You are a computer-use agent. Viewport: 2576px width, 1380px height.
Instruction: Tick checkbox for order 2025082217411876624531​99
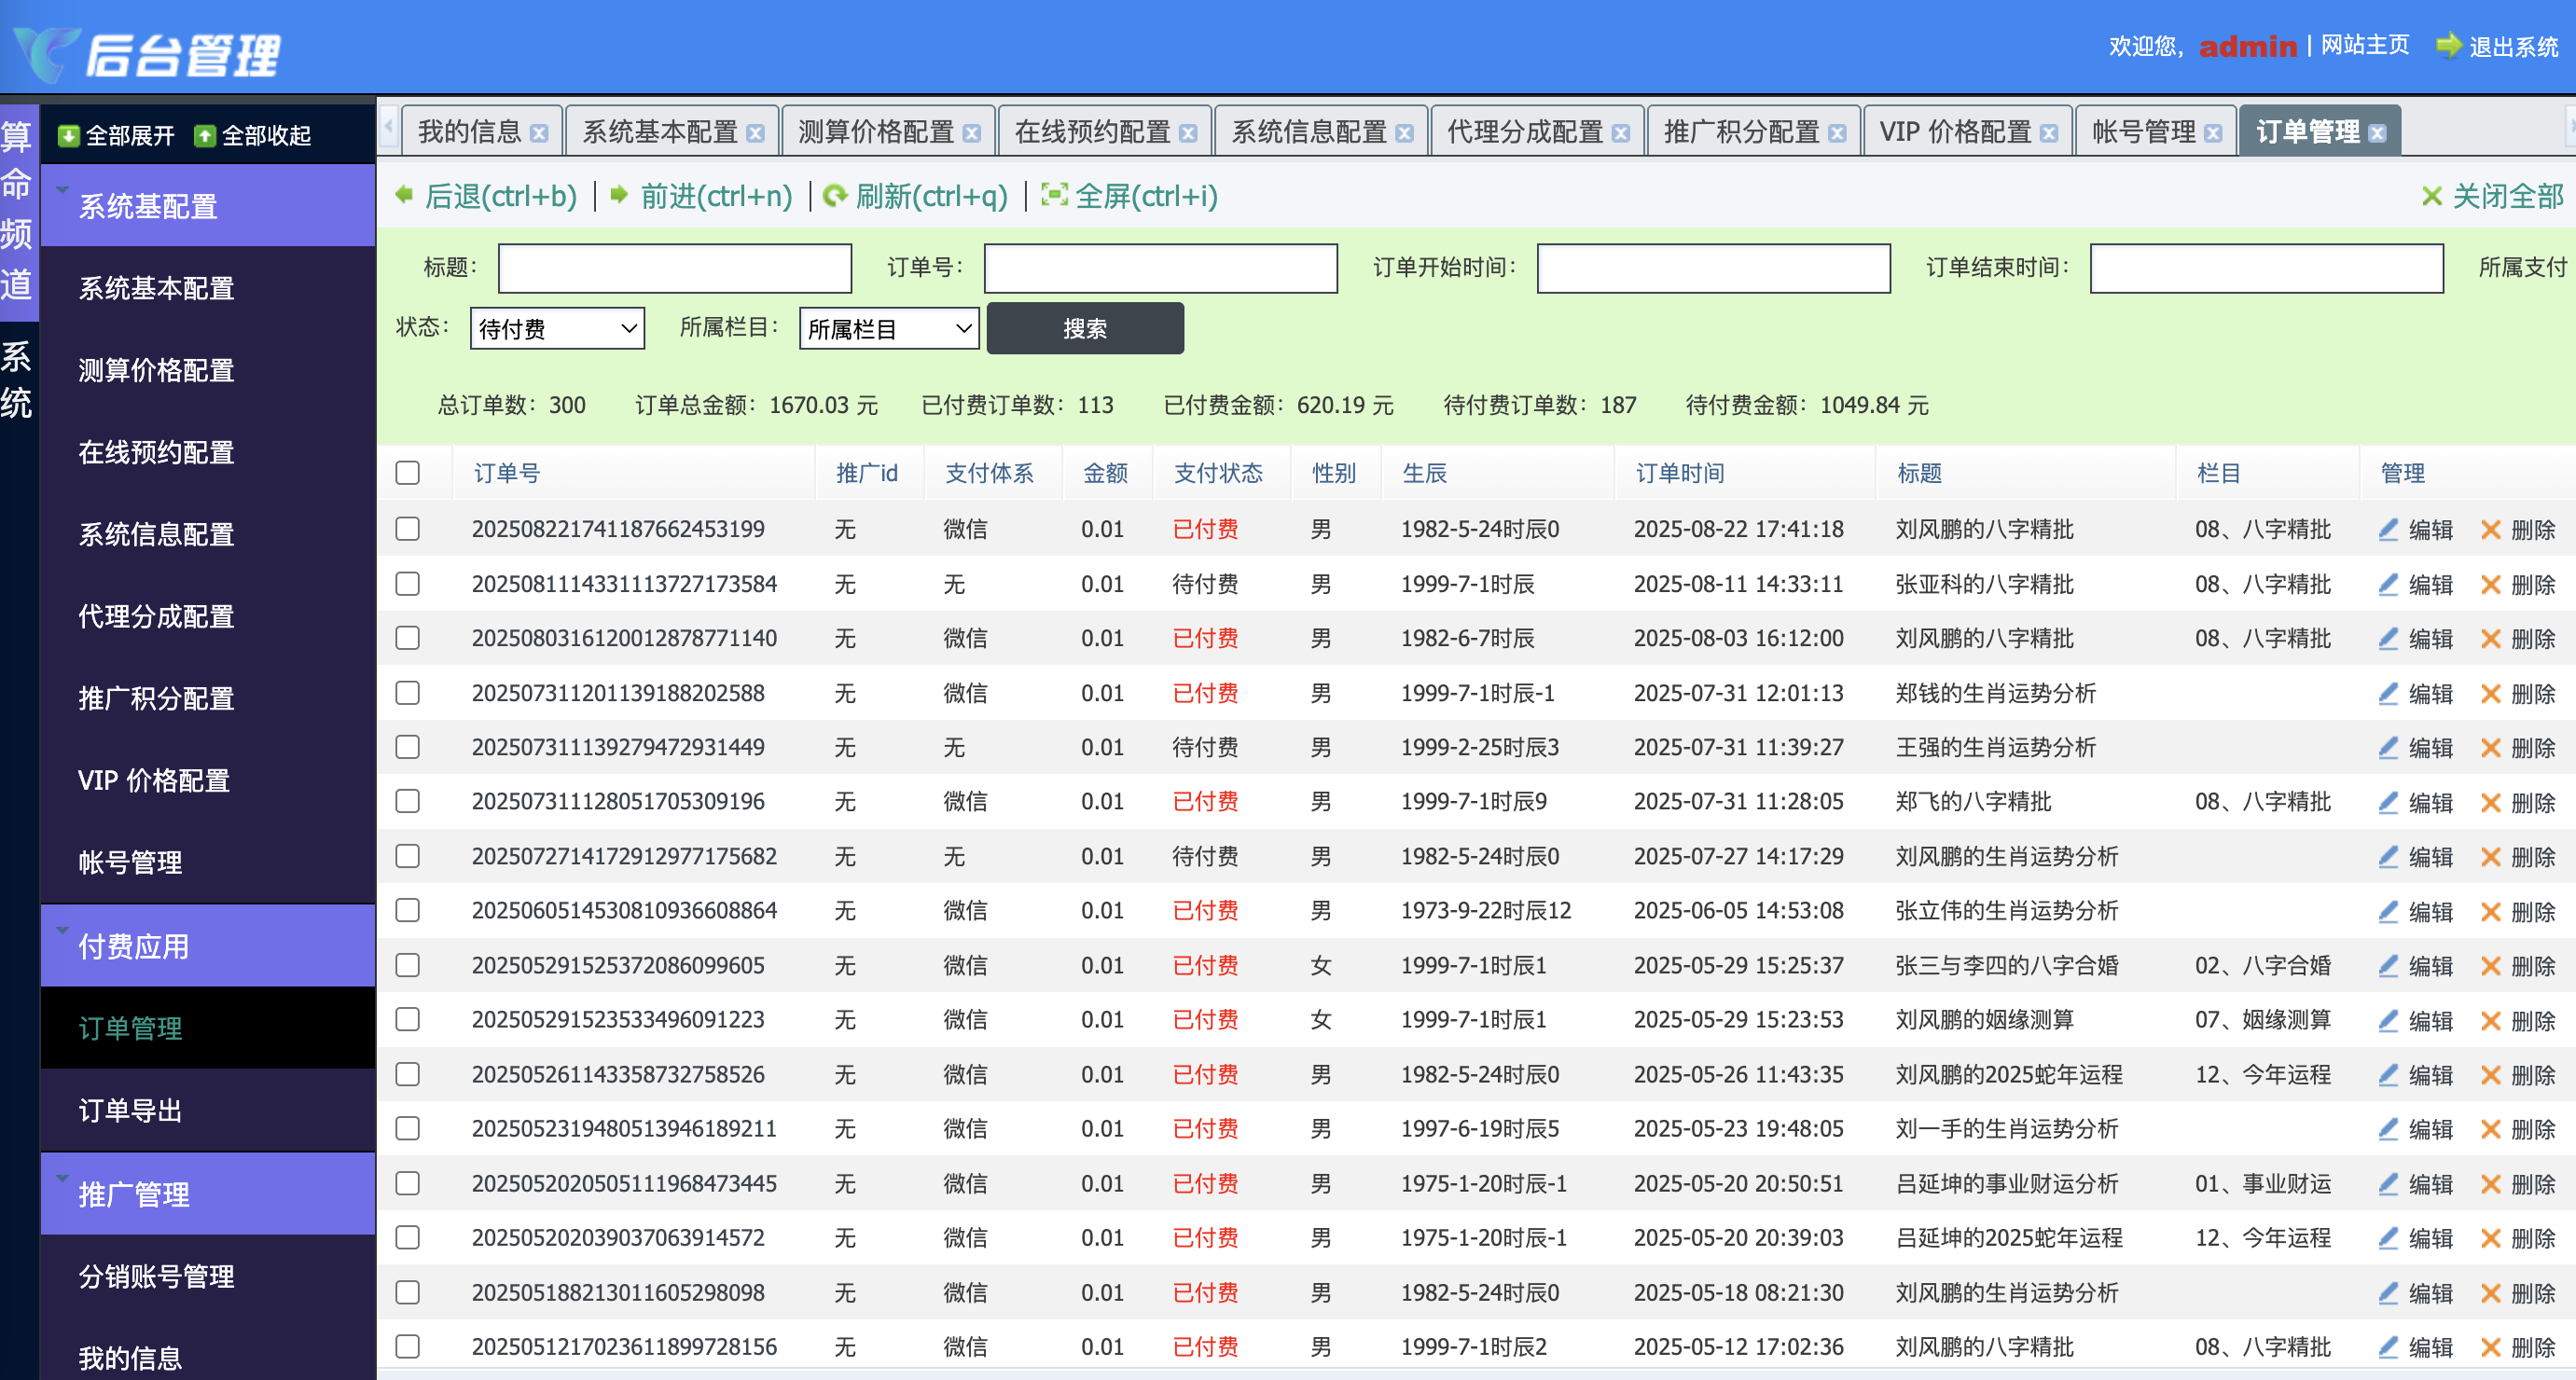pyautogui.click(x=407, y=528)
